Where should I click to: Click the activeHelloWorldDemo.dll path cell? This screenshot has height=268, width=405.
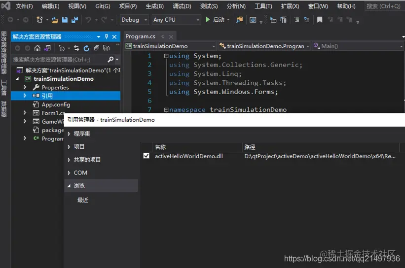pyautogui.click(x=320, y=156)
